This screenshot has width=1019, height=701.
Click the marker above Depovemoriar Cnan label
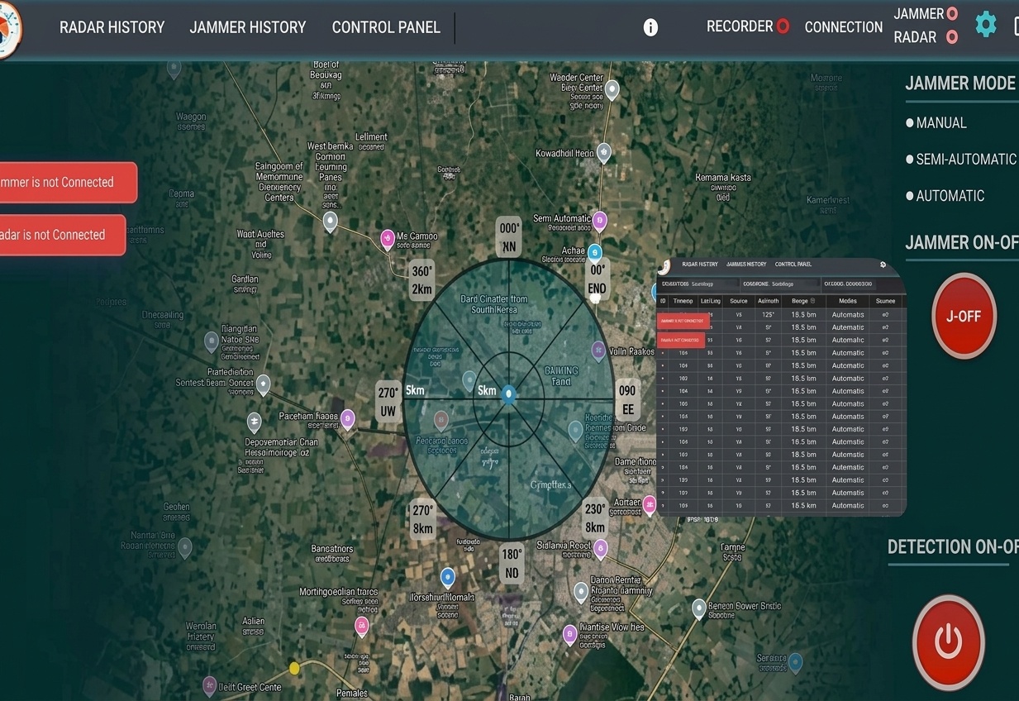coord(255,423)
